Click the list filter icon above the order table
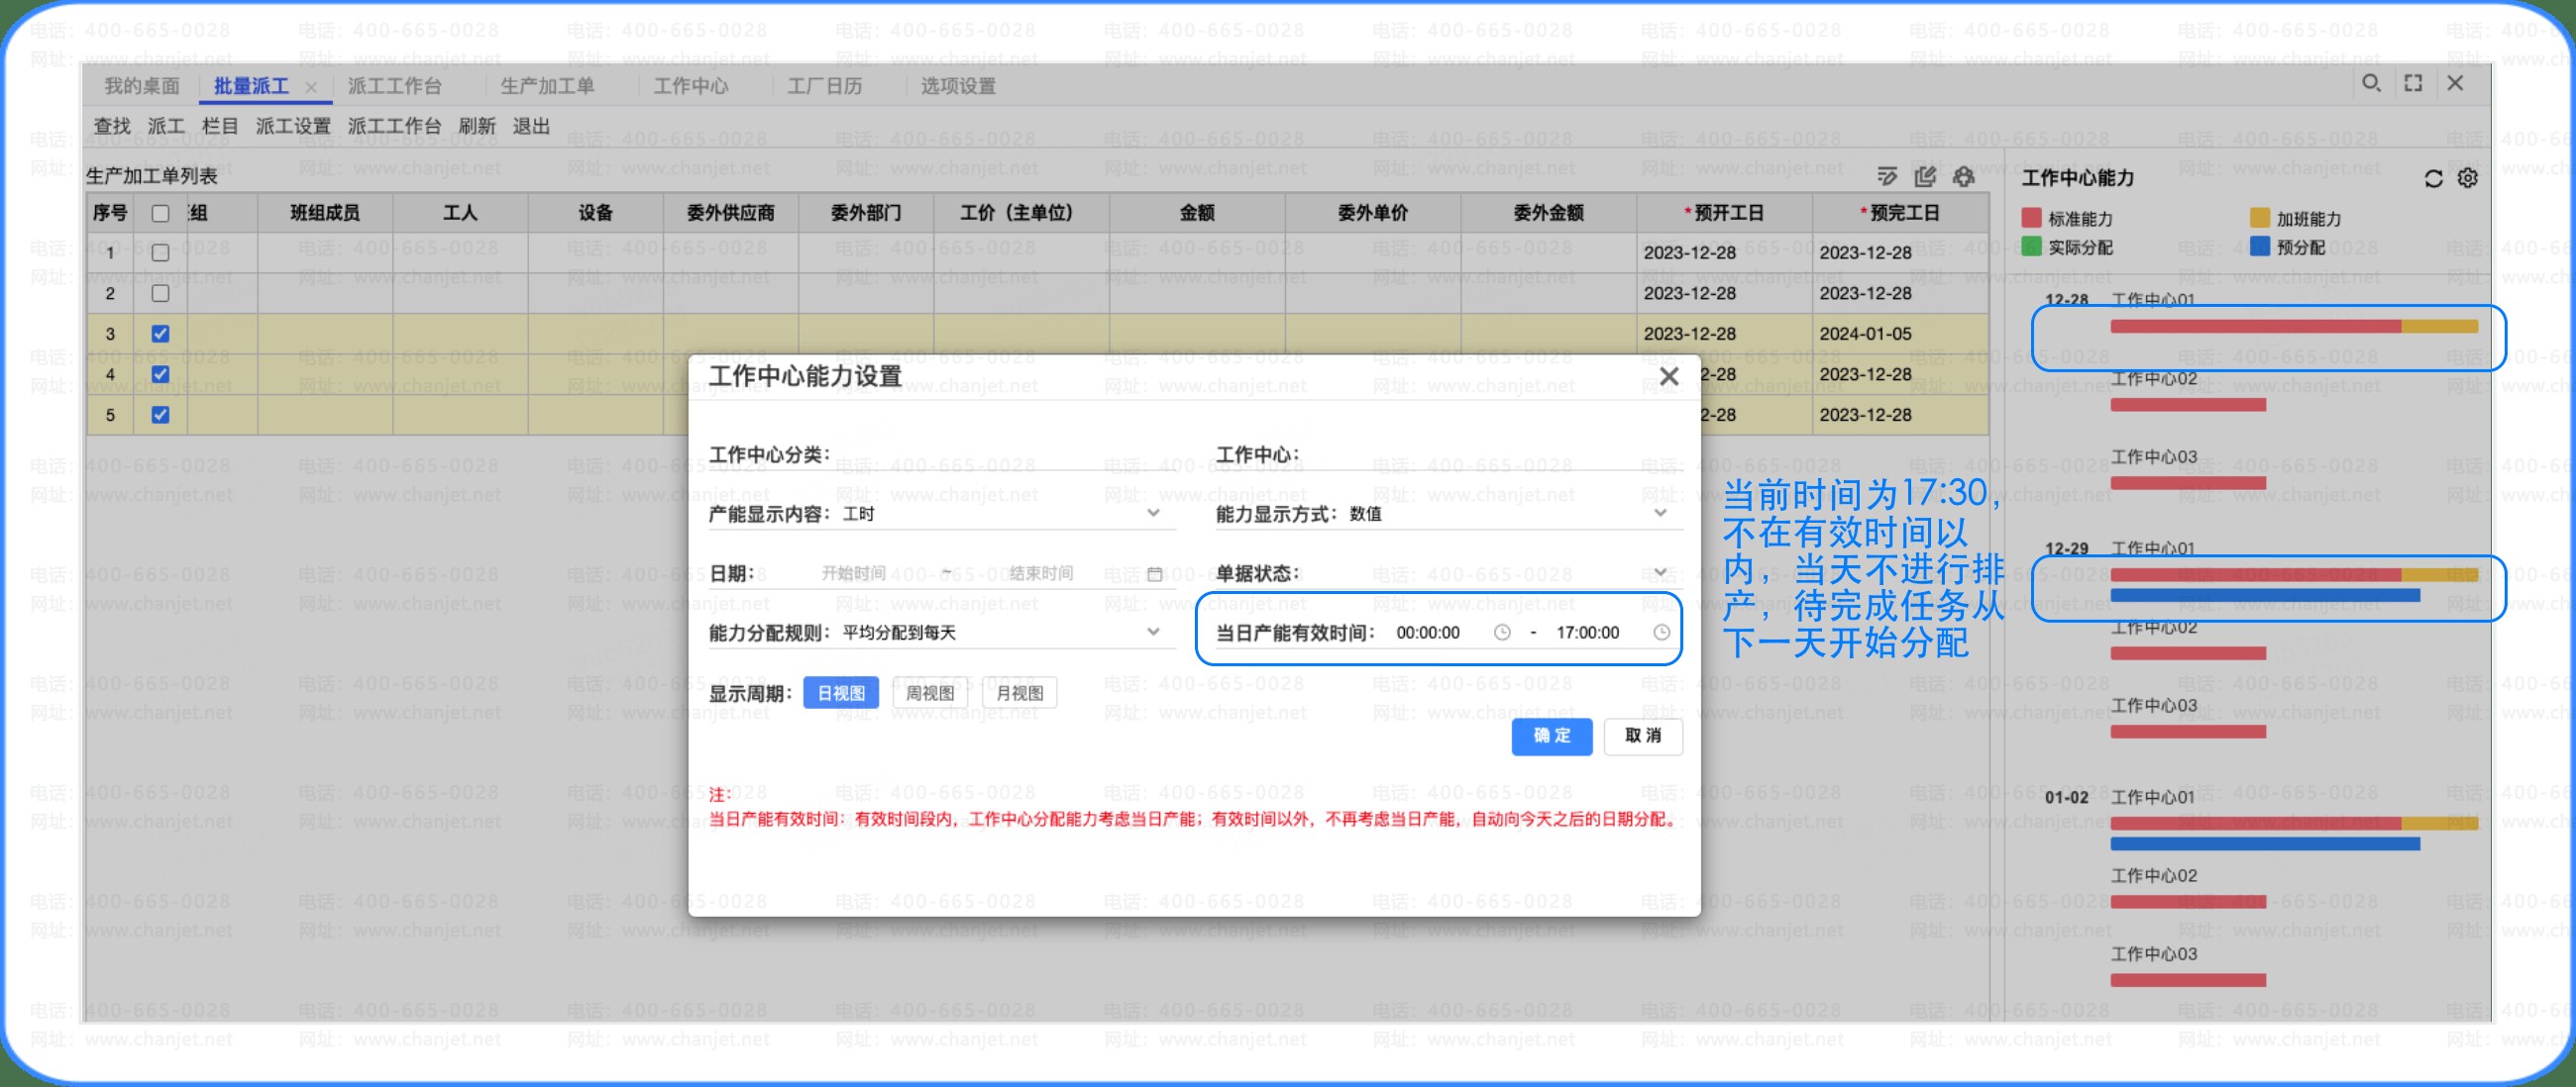This screenshot has height=1087, width=2576. 1887,177
